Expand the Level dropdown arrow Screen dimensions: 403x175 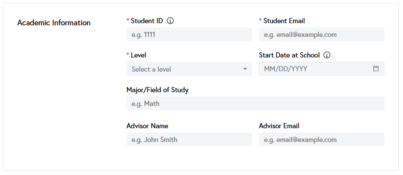point(245,69)
